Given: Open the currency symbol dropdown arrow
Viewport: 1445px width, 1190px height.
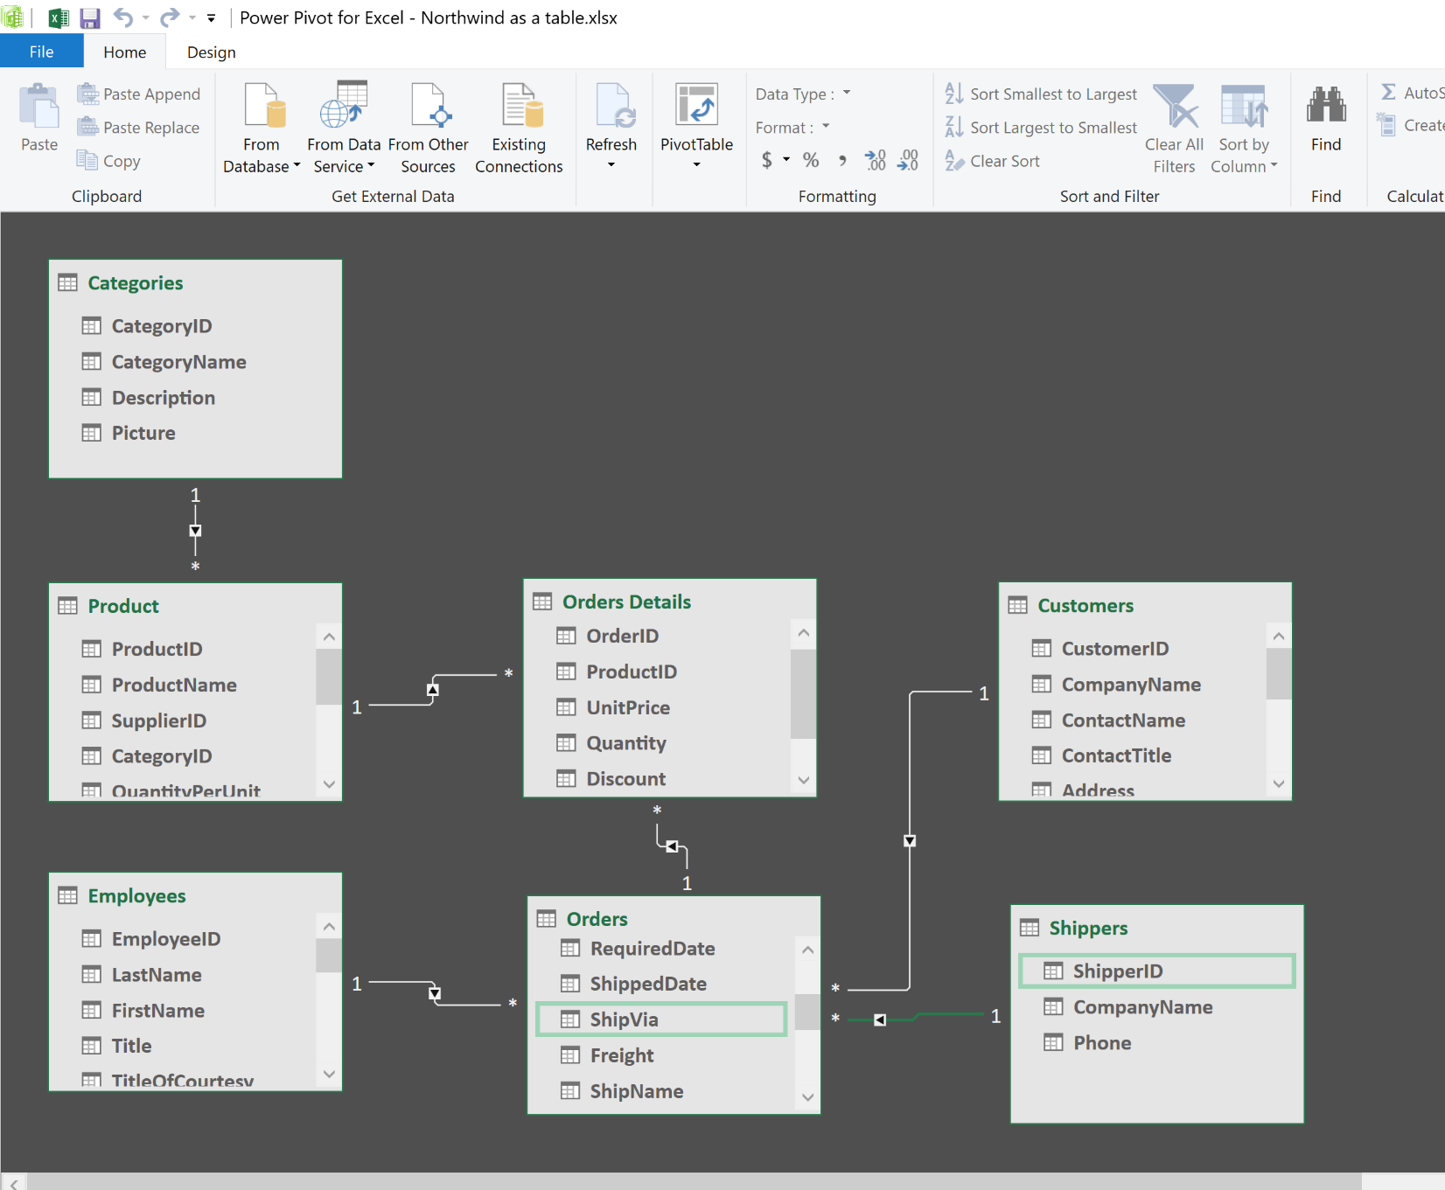Looking at the screenshot, I should pyautogui.click(x=786, y=160).
